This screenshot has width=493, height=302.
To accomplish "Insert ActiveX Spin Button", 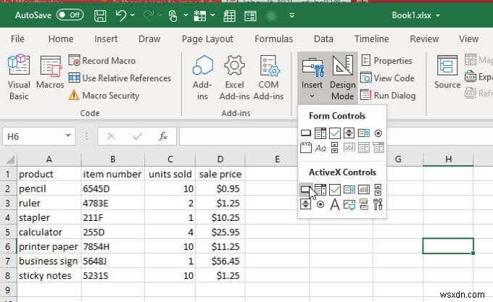I will (x=306, y=204).
